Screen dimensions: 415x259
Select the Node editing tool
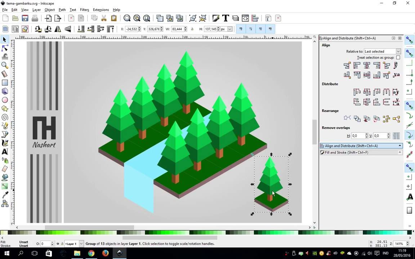click(4, 48)
